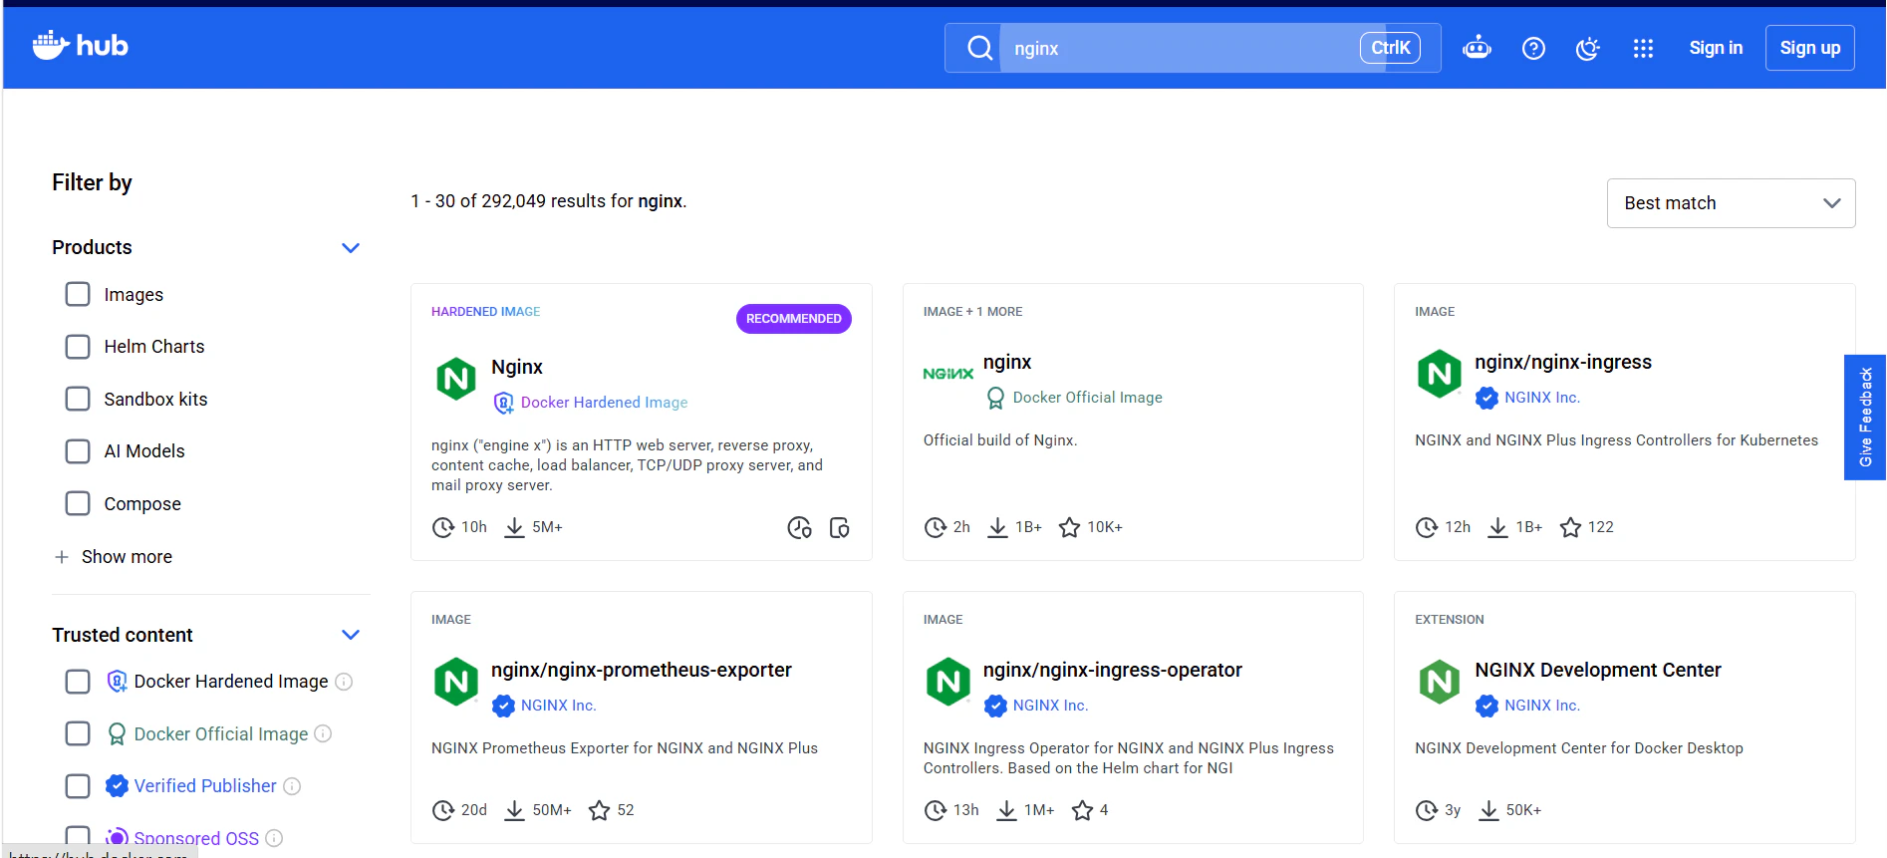
Task: Click the Sign up button
Action: [1809, 48]
